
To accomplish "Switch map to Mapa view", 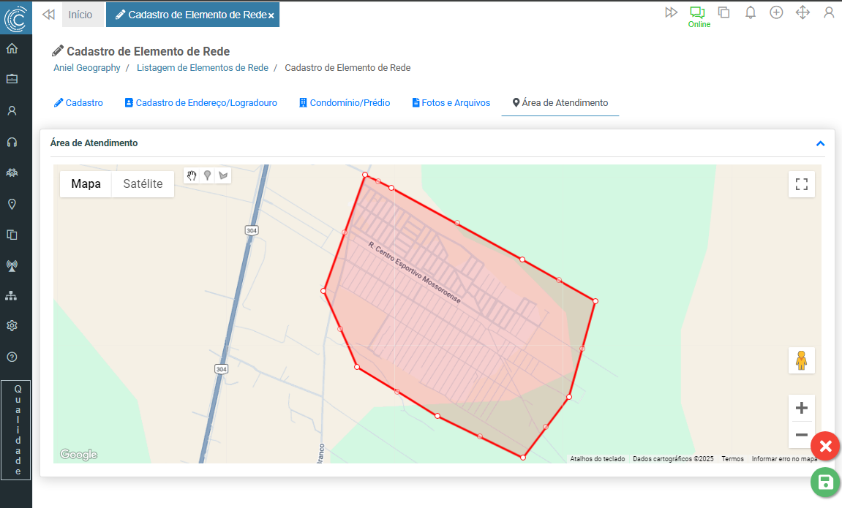I will [86, 184].
